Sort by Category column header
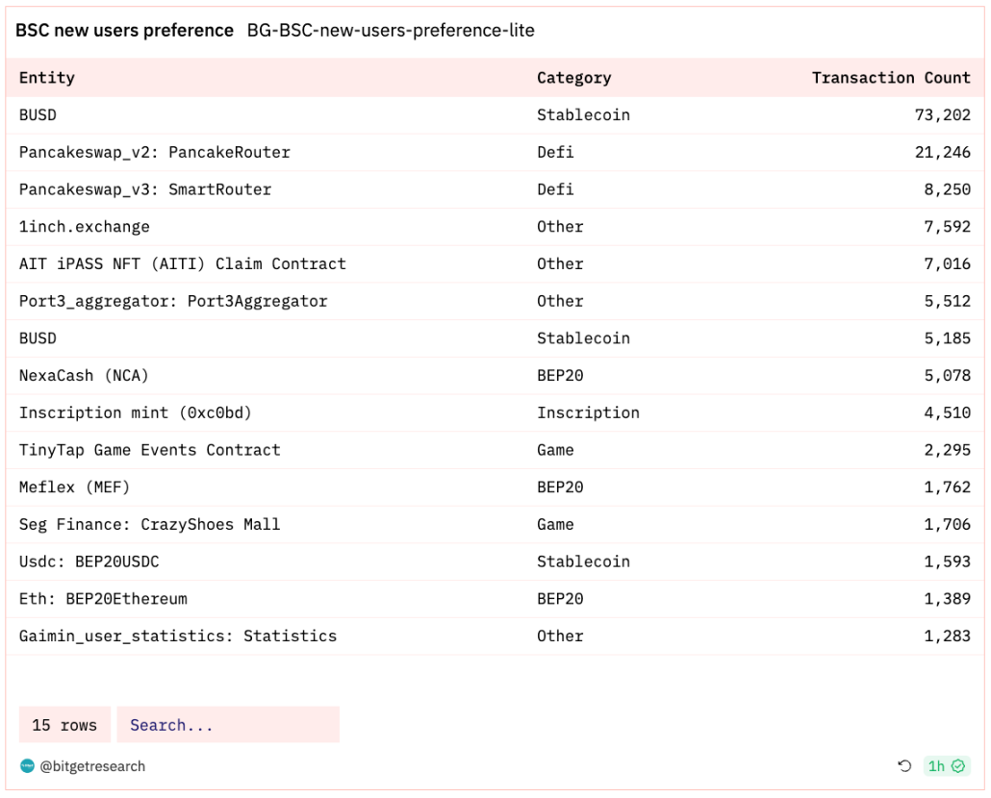Image resolution: width=991 pixels, height=798 pixels. tap(573, 78)
